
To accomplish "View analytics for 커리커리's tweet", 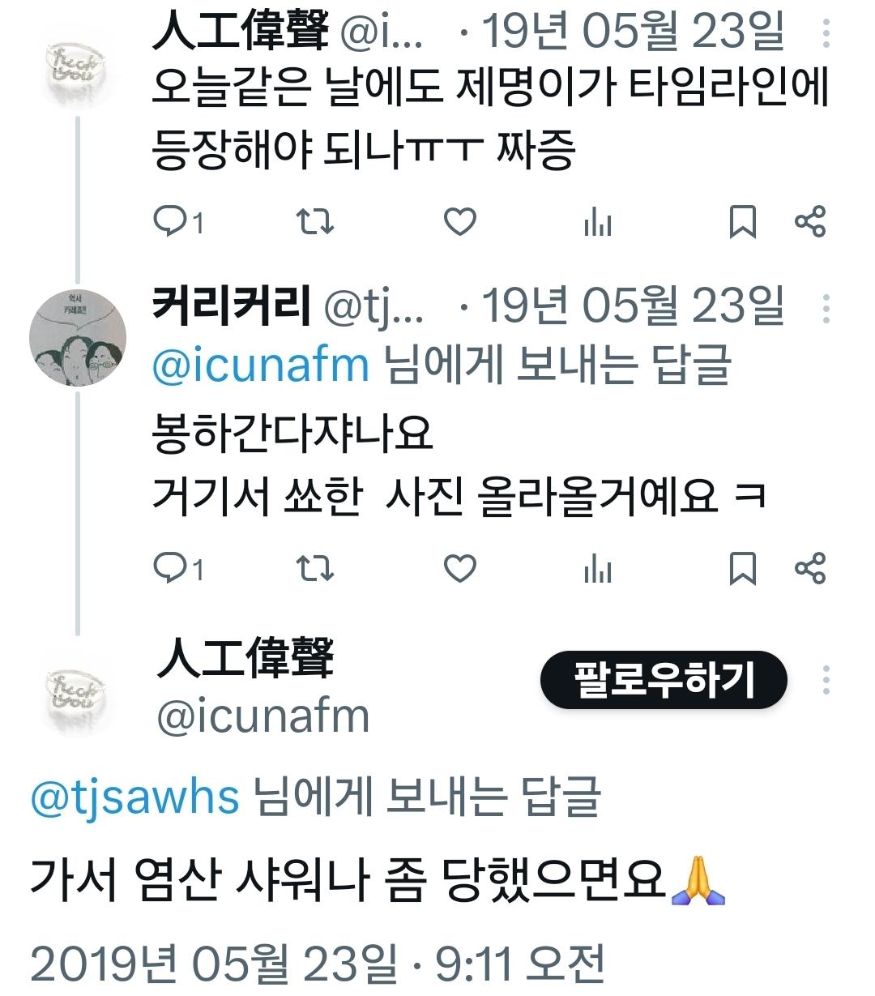I will click(600, 569).
